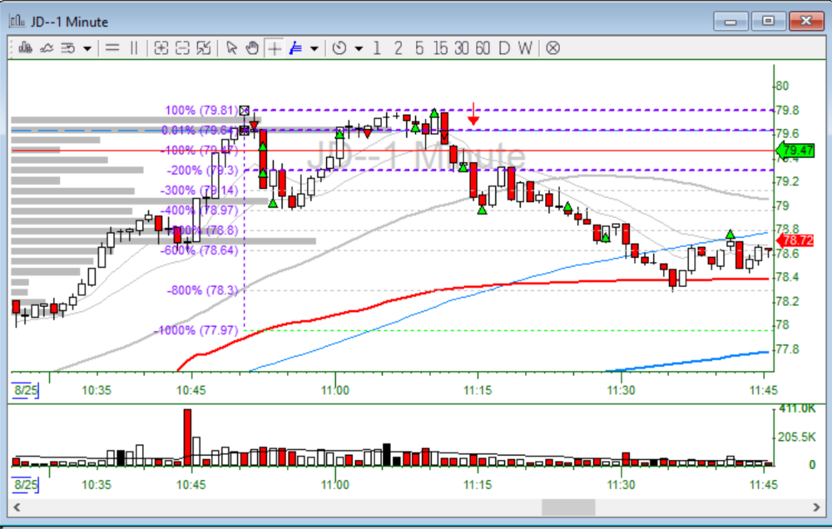Click the reset zoom icon
Screen dimensions: 832x529
pos(203,48)
